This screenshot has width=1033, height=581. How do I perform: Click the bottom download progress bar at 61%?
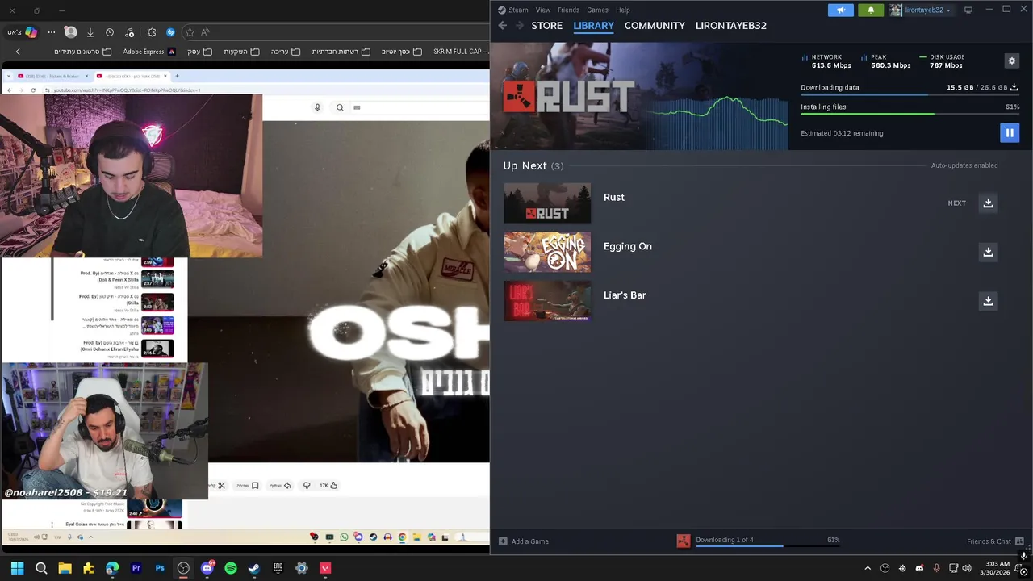[767, 546]
